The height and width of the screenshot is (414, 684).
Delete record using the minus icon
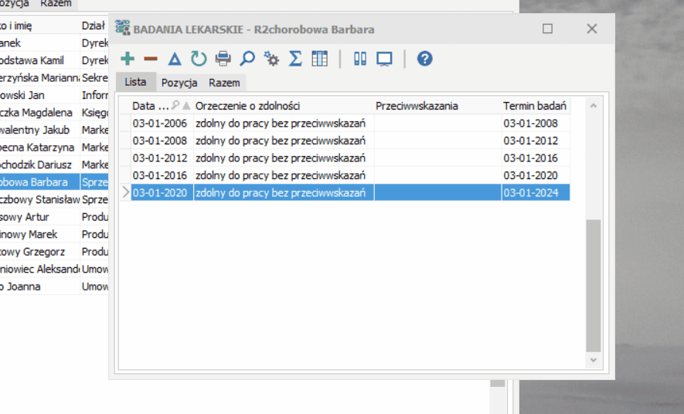[x=151, y=59]
